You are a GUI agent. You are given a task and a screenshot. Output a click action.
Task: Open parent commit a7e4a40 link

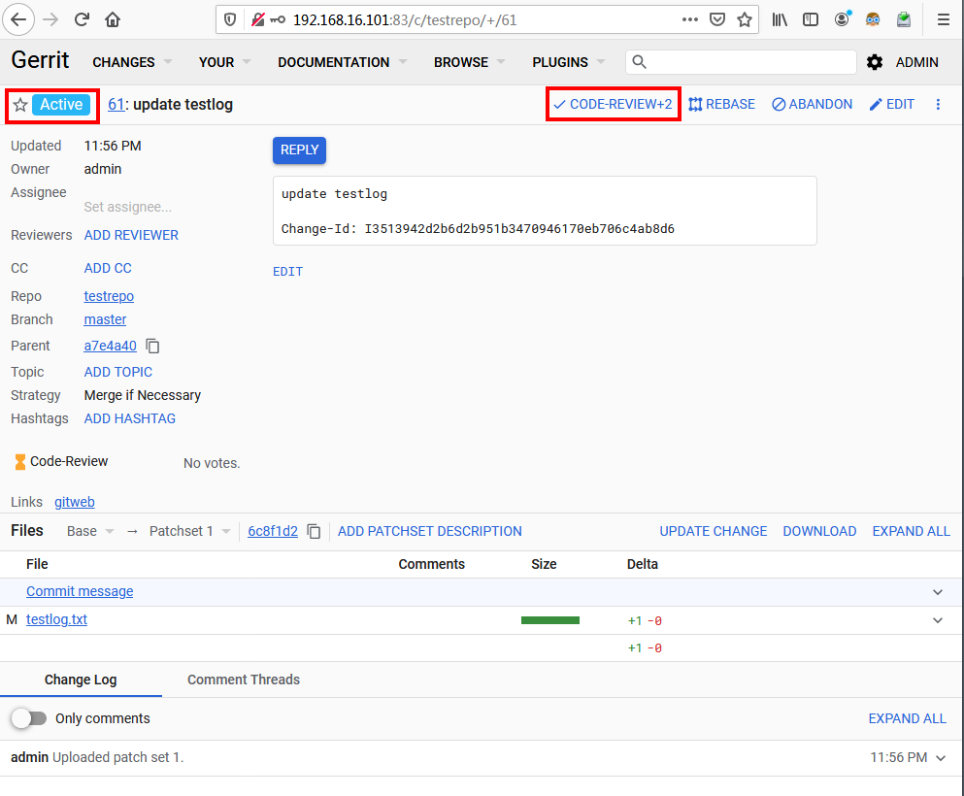[x=110, y=346]
